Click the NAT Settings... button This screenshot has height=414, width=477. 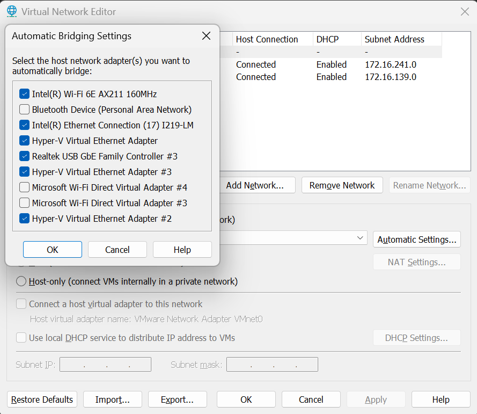(417, 262)
